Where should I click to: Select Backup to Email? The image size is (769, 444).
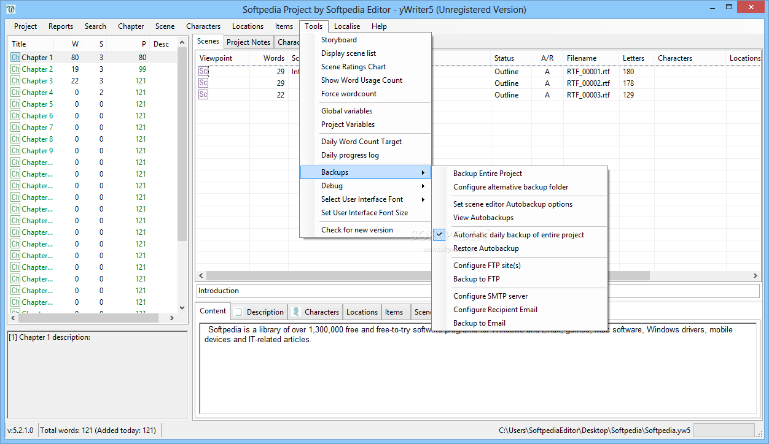tap(520, 323)
